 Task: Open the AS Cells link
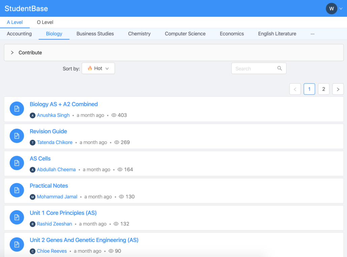(40, 159)
